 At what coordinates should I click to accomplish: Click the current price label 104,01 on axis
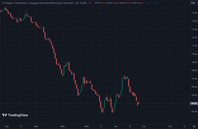tap(194, 103)
